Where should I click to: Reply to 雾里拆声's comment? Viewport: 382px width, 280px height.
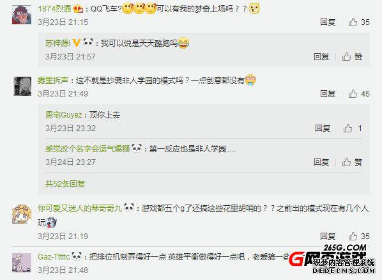click(328, 94)
